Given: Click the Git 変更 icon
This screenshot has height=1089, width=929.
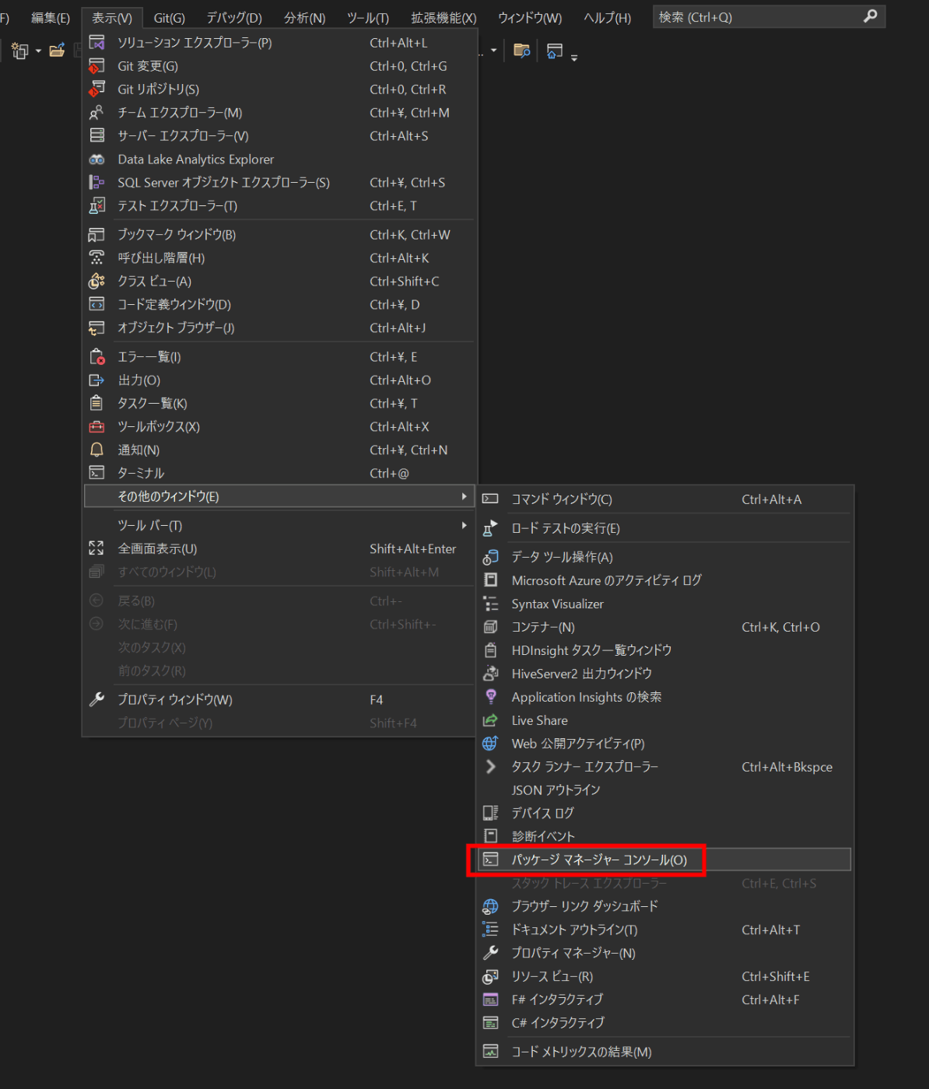Looking at the screenshot, I should click(96, 65).
